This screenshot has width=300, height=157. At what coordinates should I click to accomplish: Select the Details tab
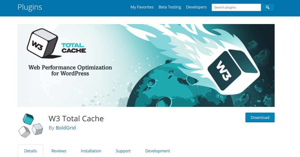[x=30, y=151]
